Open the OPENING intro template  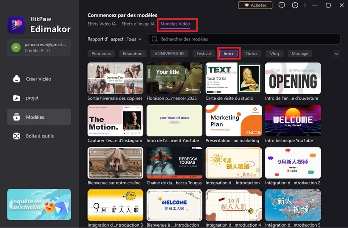click(x=293, y=78)
